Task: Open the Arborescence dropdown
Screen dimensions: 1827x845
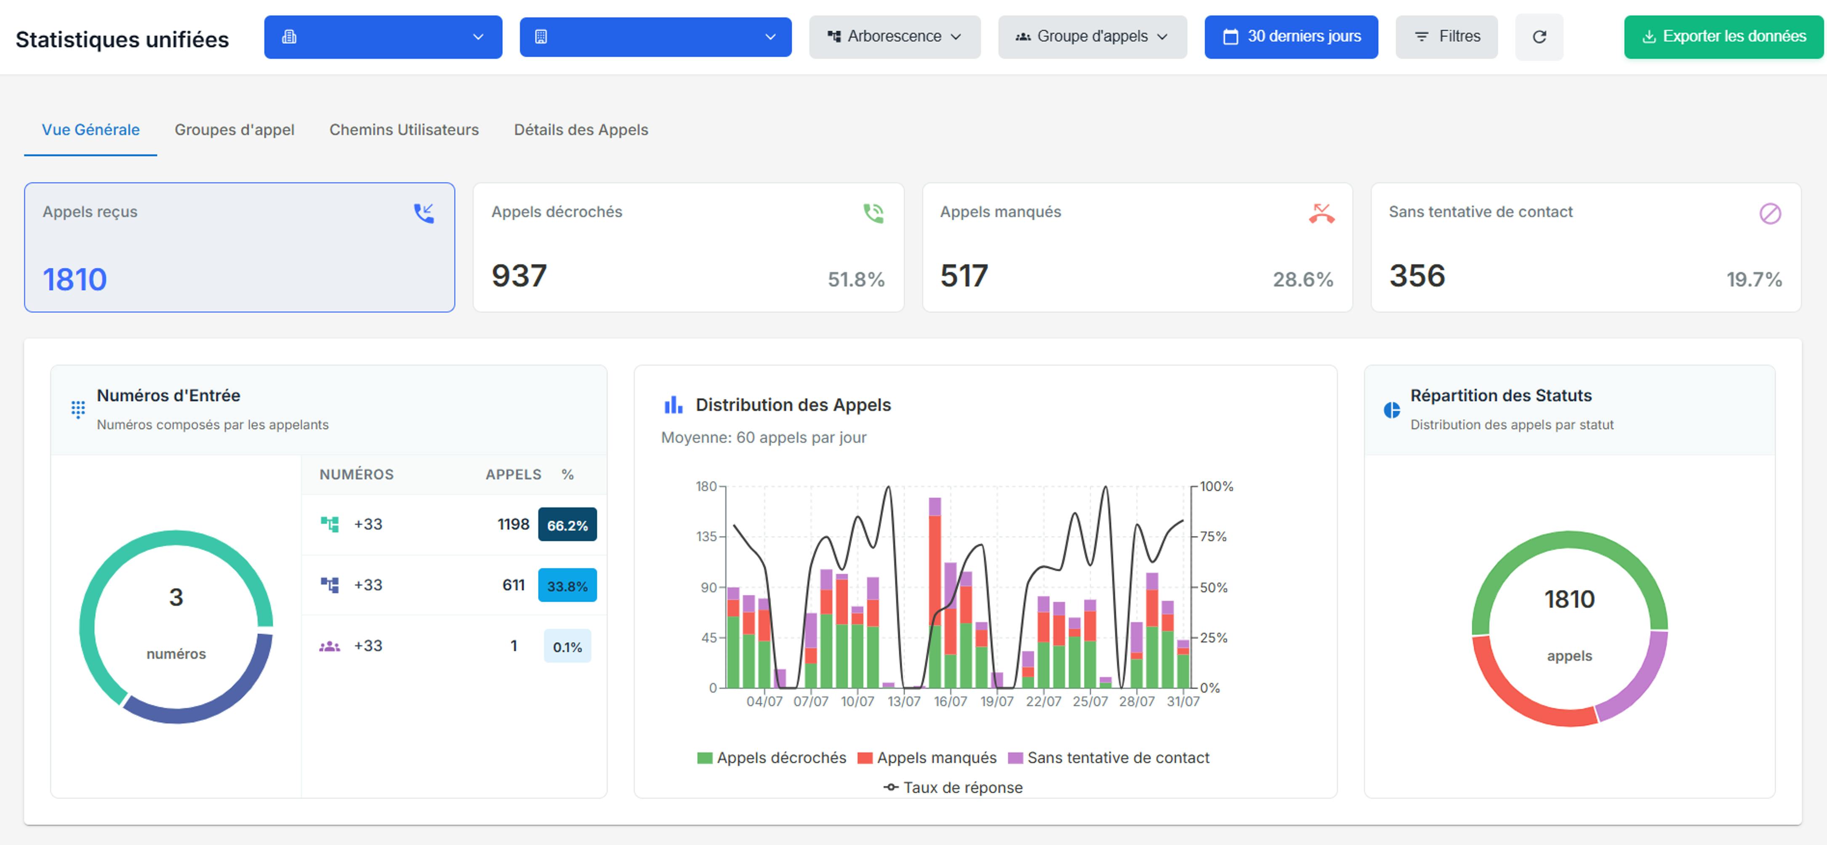Action: click(895, 37)
